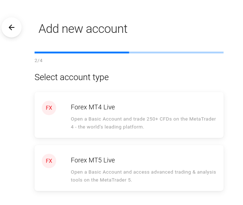Go back using the round white button
The width and height of the screenshot is (243, 205).
point(12,27)
